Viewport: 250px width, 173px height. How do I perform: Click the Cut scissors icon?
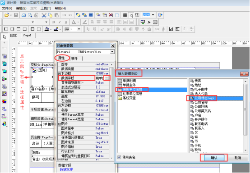click(x=44, y=15)
